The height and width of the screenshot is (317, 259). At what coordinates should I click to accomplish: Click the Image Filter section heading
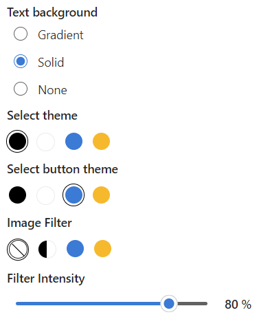tap(39, 223)
